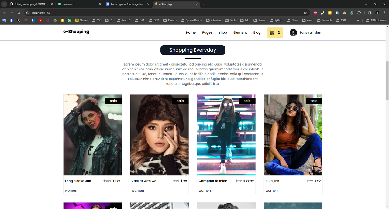The width and height of the screenshot is (389, 209).
Task: Switch to the Postimages tab
Action: pos(128,4)
